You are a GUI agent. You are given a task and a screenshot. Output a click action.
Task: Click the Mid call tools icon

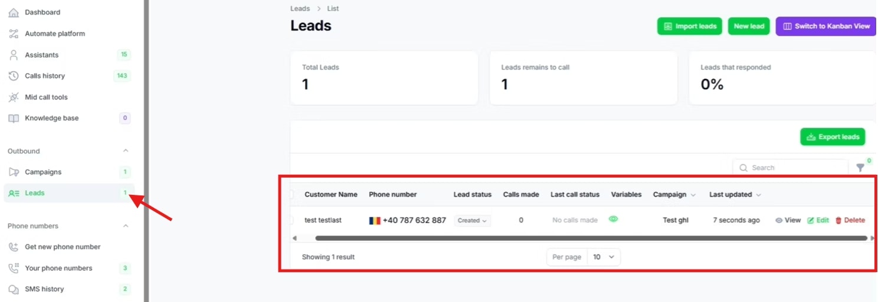click(14, 97)
